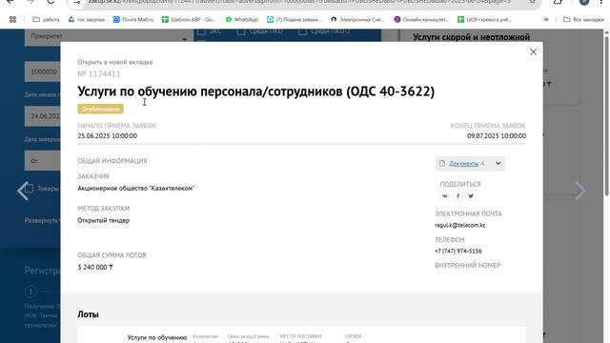Click the 'Опубликовано' status badge
Screen dimensions: 610x343
click(100, 110)
